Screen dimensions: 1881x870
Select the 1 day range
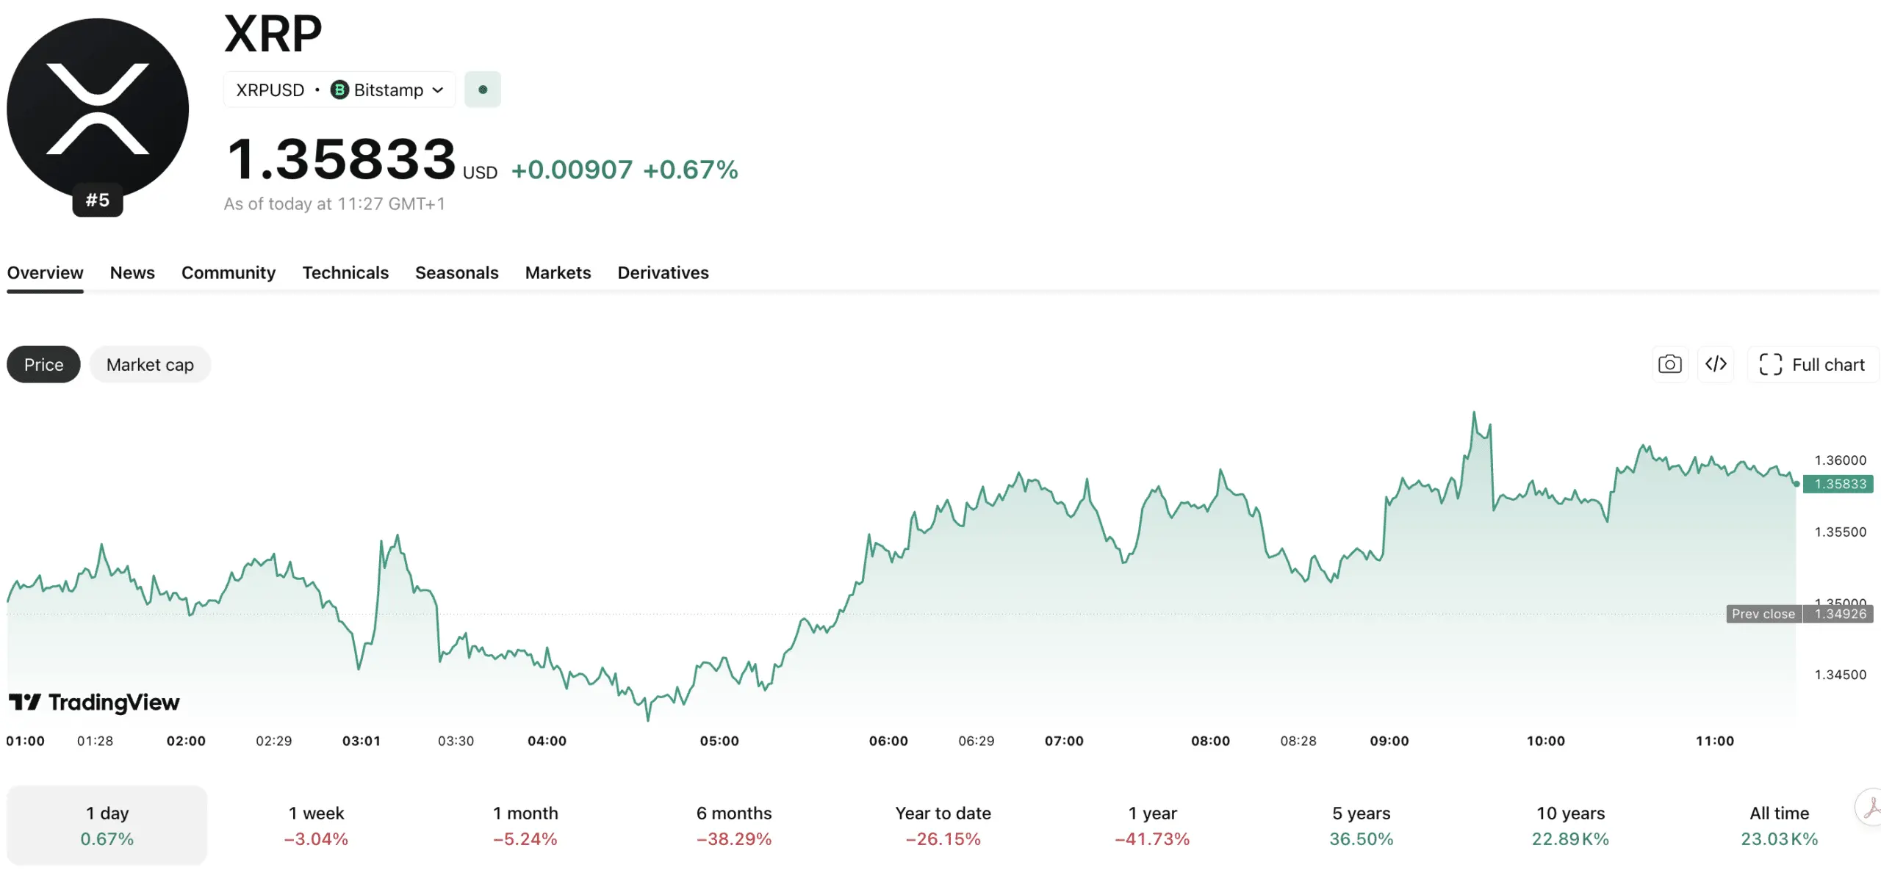pyautogui.click(x=107, y=825)
